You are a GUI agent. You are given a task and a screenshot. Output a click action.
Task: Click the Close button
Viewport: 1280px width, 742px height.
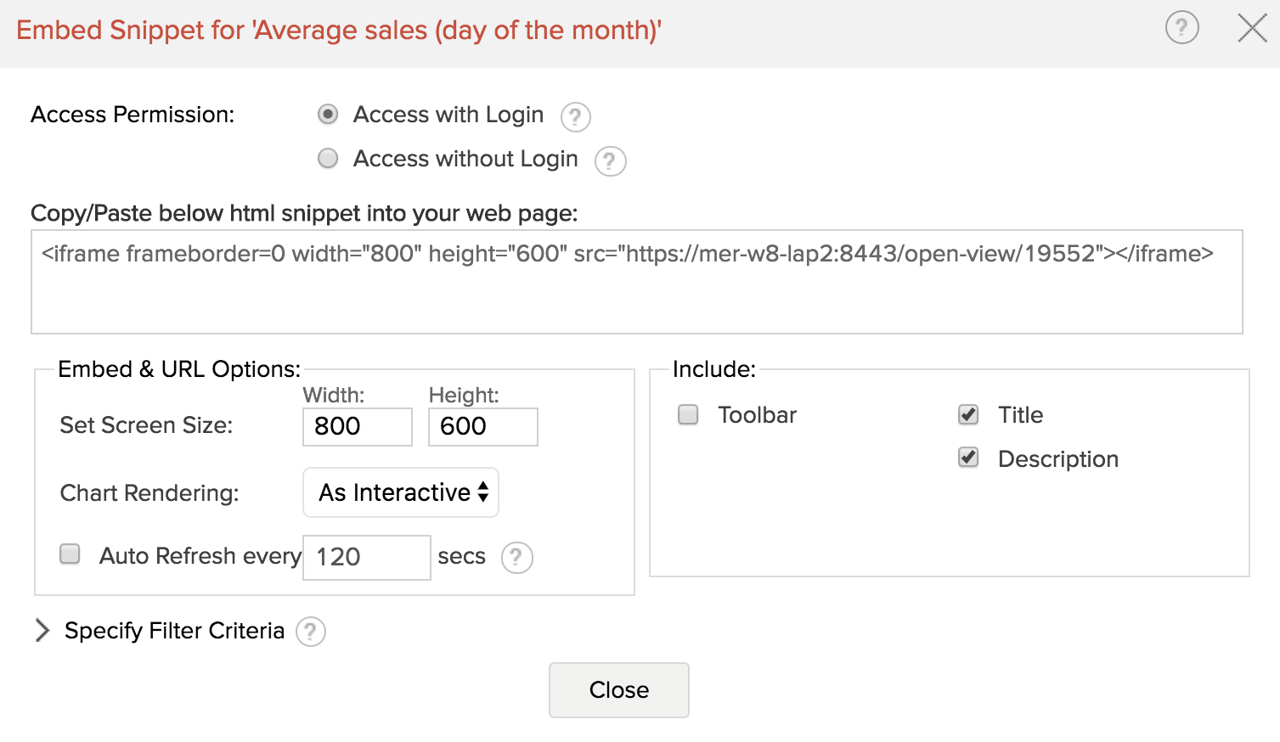coord(619,690)
